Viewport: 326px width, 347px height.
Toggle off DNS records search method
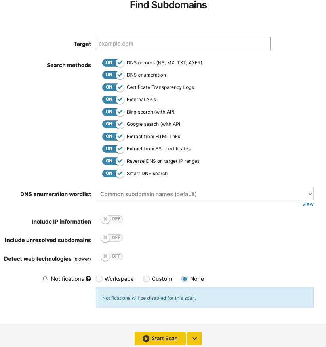(x=113, y=63)
